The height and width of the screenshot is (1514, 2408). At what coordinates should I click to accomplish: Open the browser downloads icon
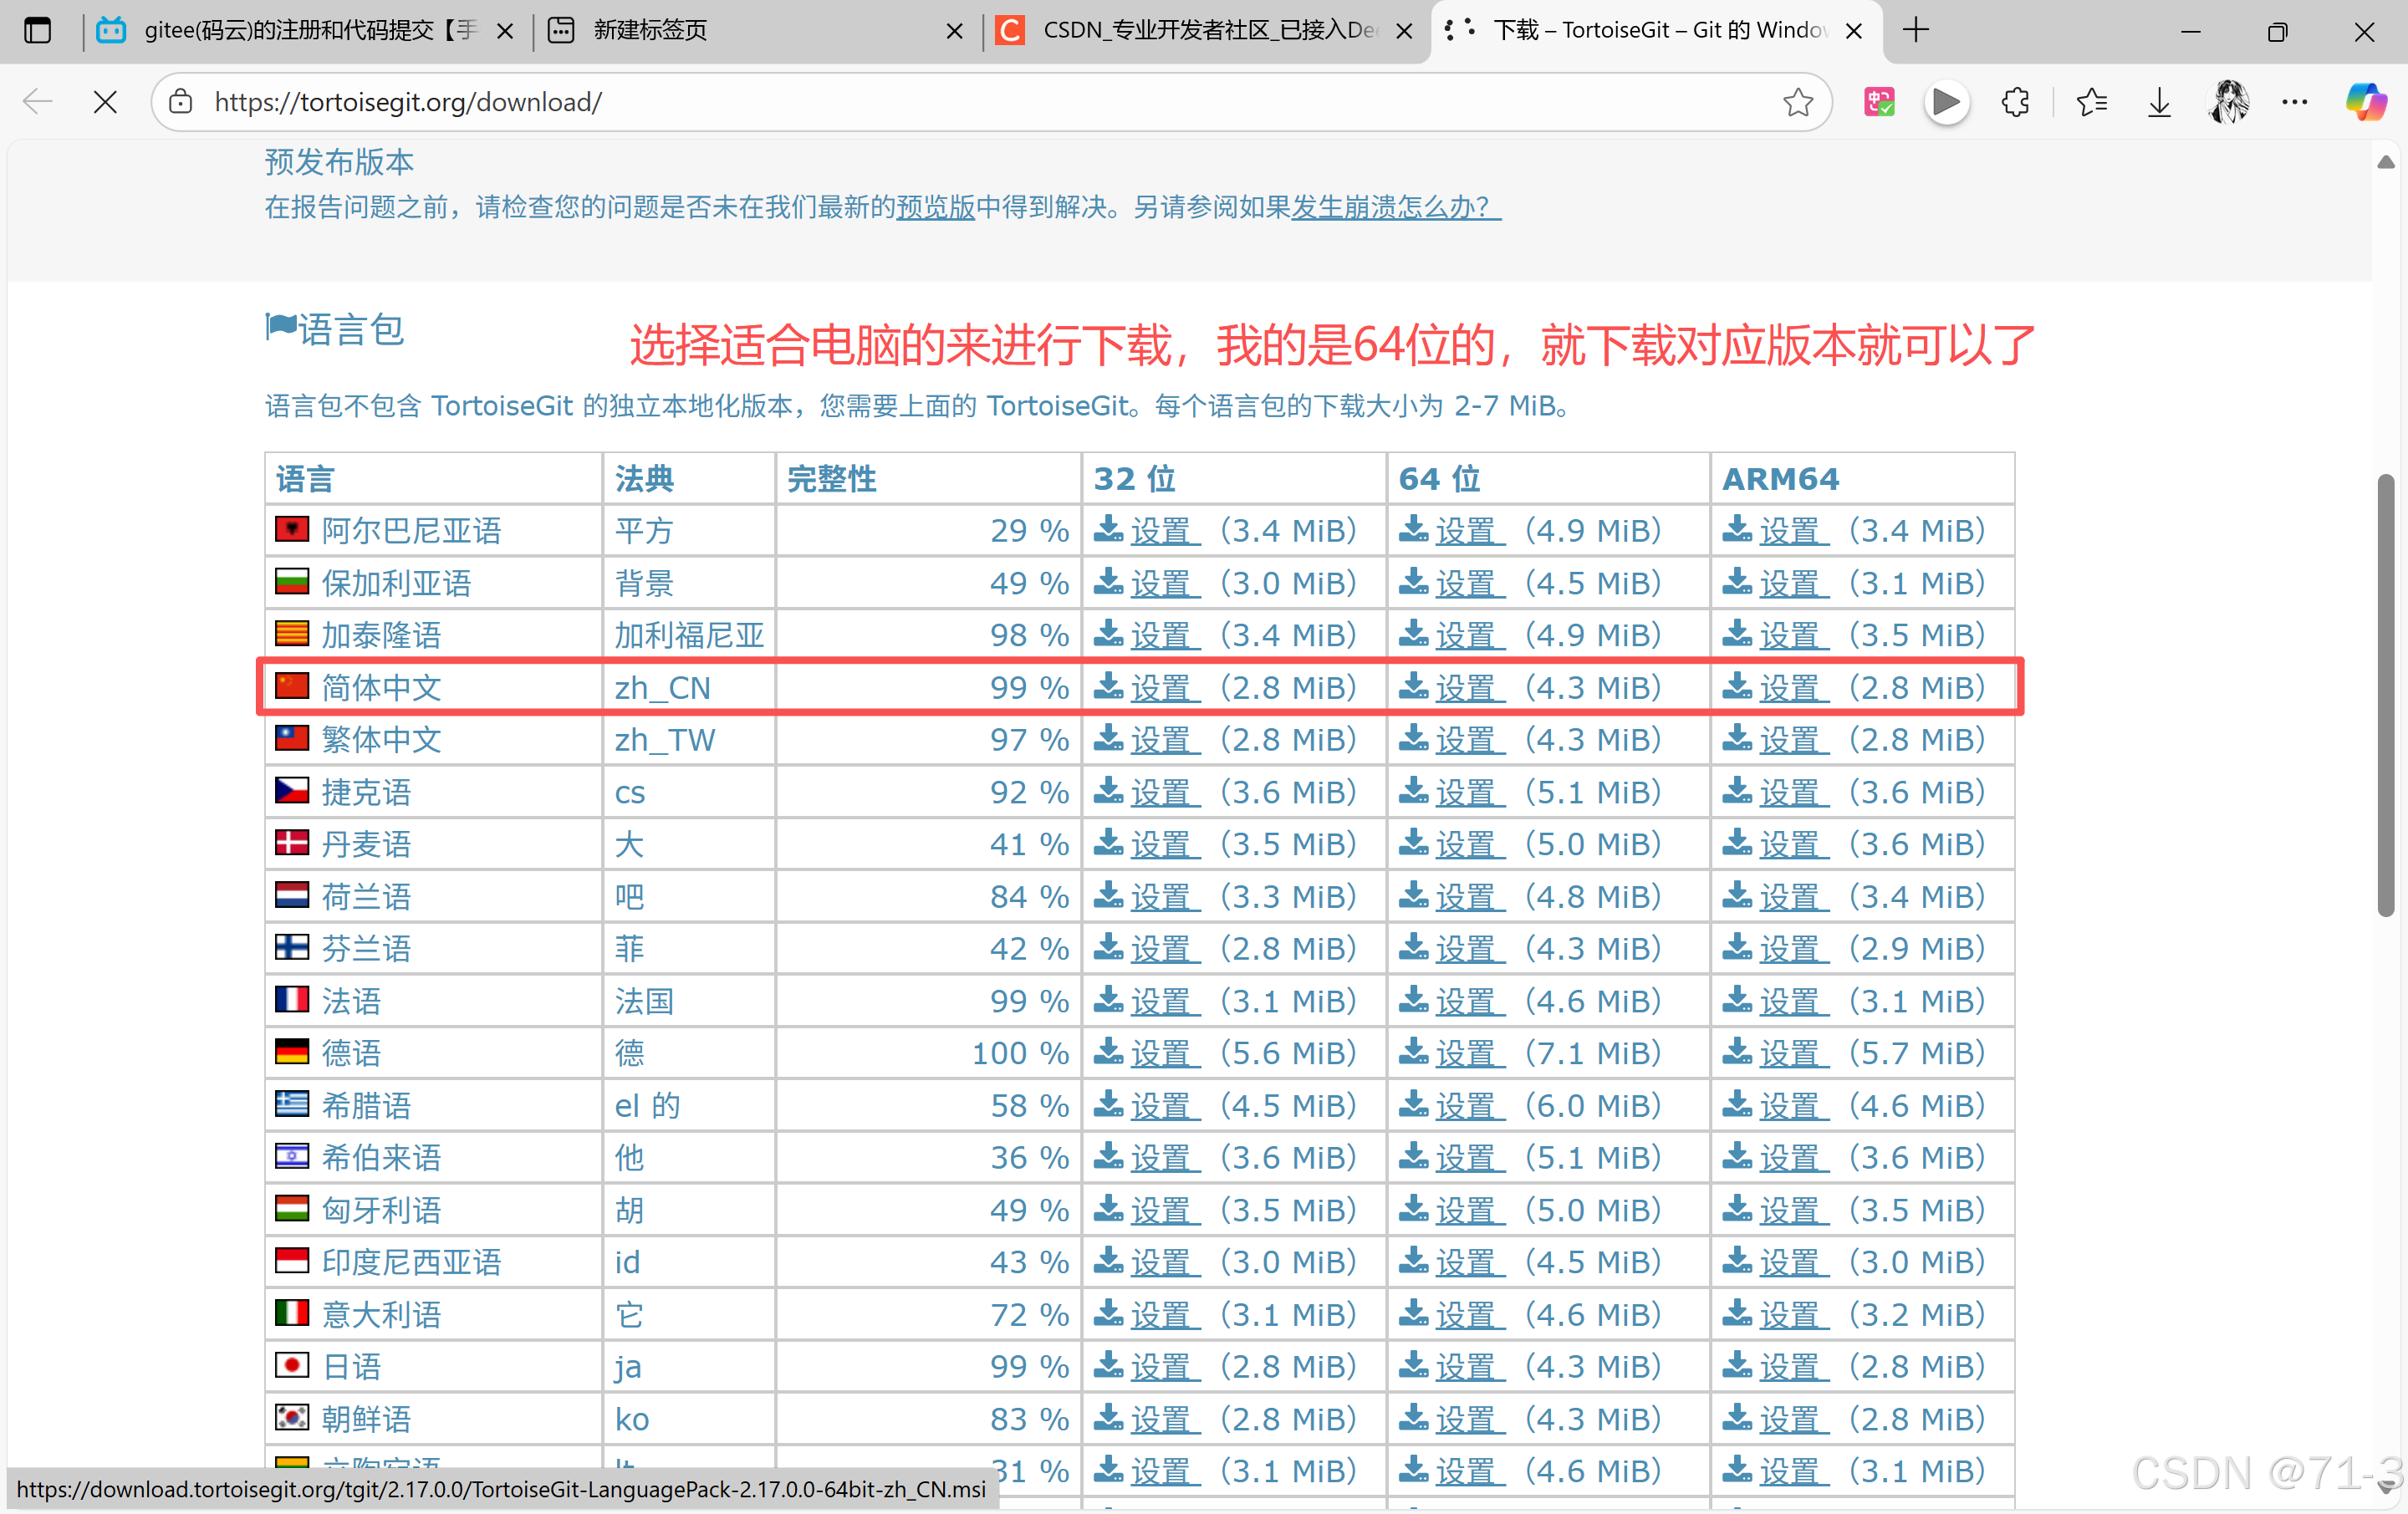pyautogui.click(x=2159, y=102)
